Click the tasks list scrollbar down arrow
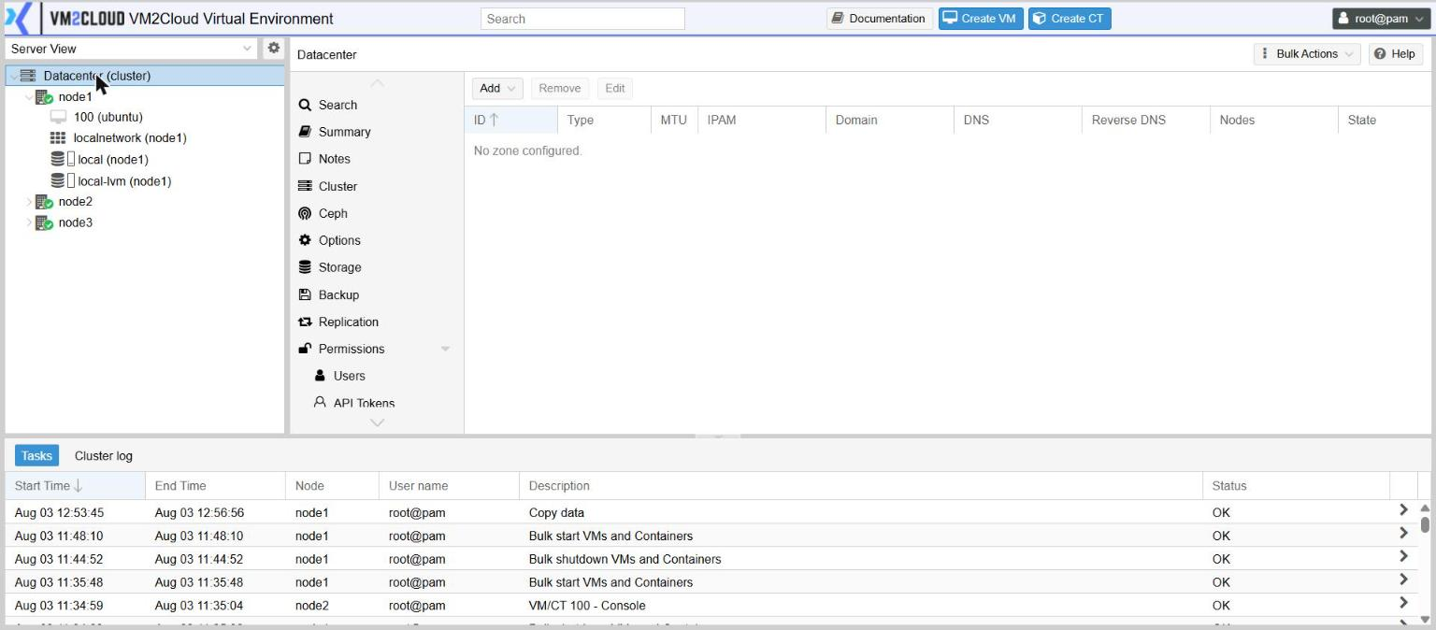The image size is (1436, 630). coord(1425,619)
